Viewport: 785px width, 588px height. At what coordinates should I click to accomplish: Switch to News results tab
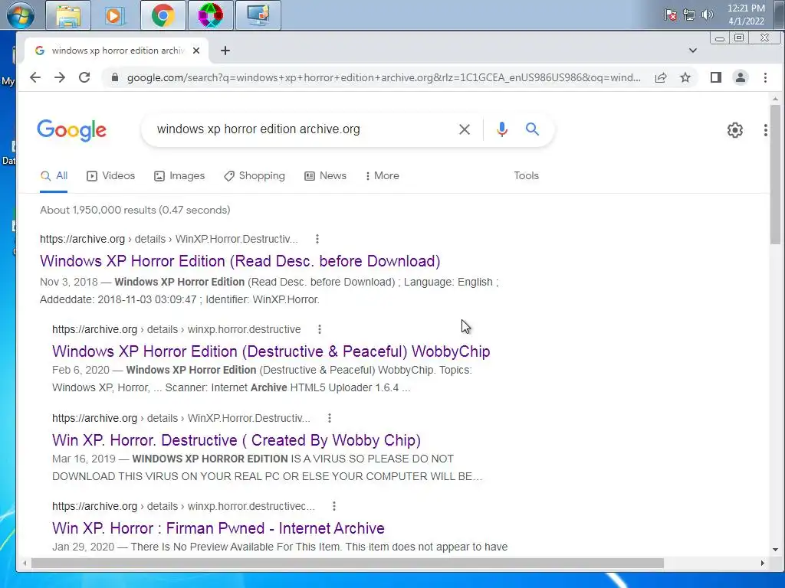(325, 176)
